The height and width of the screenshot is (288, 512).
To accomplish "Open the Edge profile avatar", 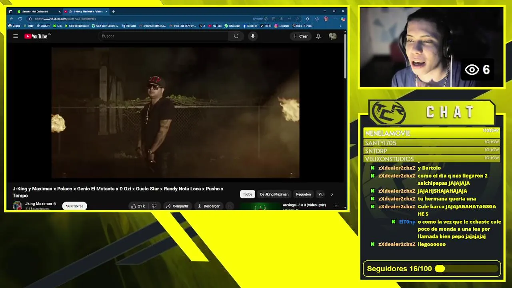I will click(326, 19).
